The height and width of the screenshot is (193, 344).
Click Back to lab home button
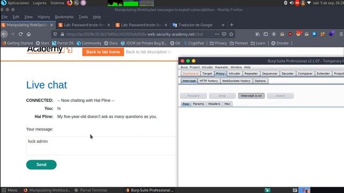point(103,52)
